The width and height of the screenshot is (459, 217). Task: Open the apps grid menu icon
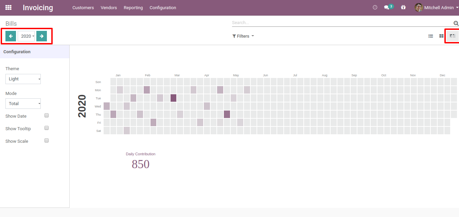point(8,7)
